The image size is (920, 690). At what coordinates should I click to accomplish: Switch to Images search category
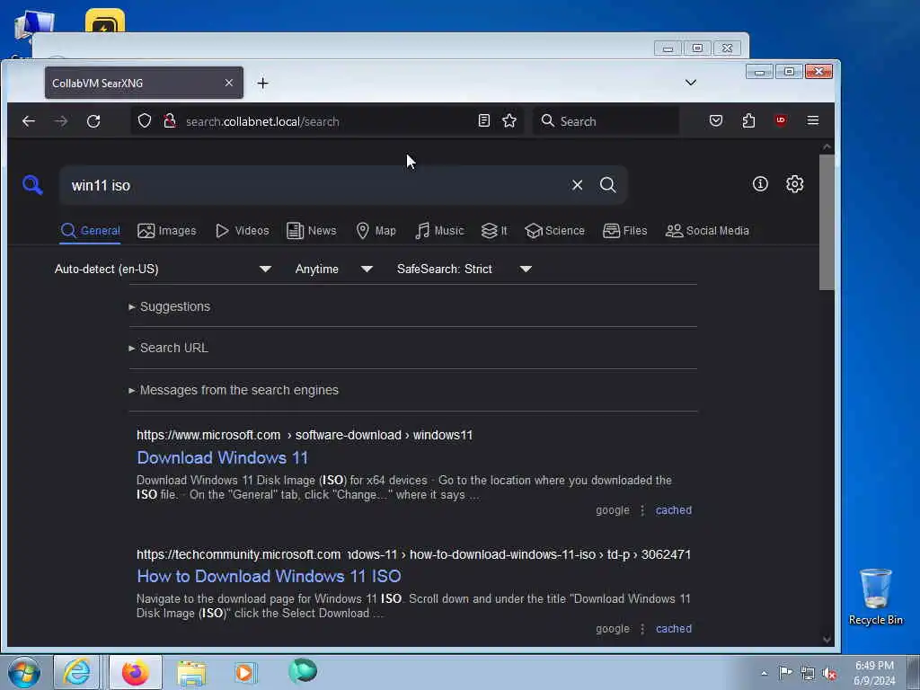tap(166, 231)
